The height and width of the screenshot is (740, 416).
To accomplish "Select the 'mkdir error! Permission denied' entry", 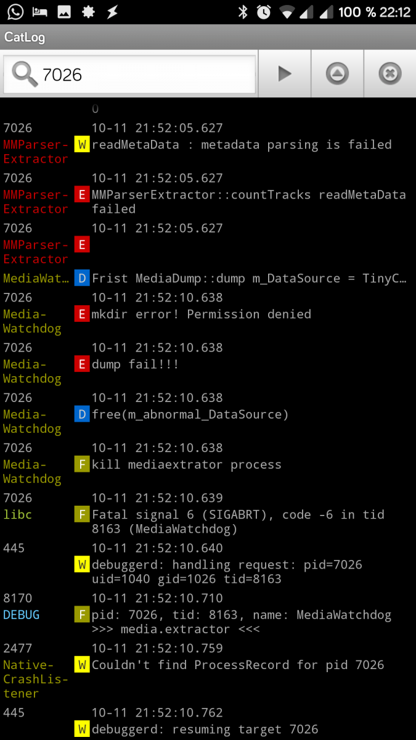I will [x=208, y=314].
